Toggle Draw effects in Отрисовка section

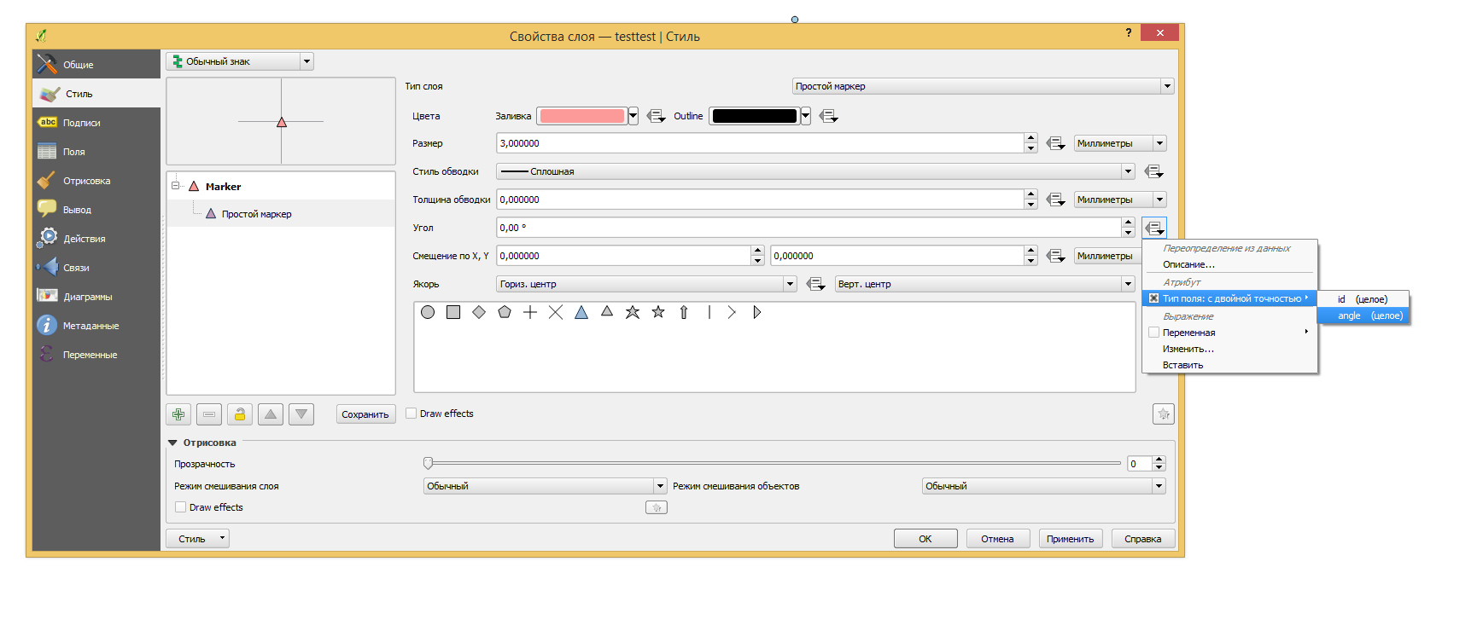pyautogui.click(x=181, y=507)
